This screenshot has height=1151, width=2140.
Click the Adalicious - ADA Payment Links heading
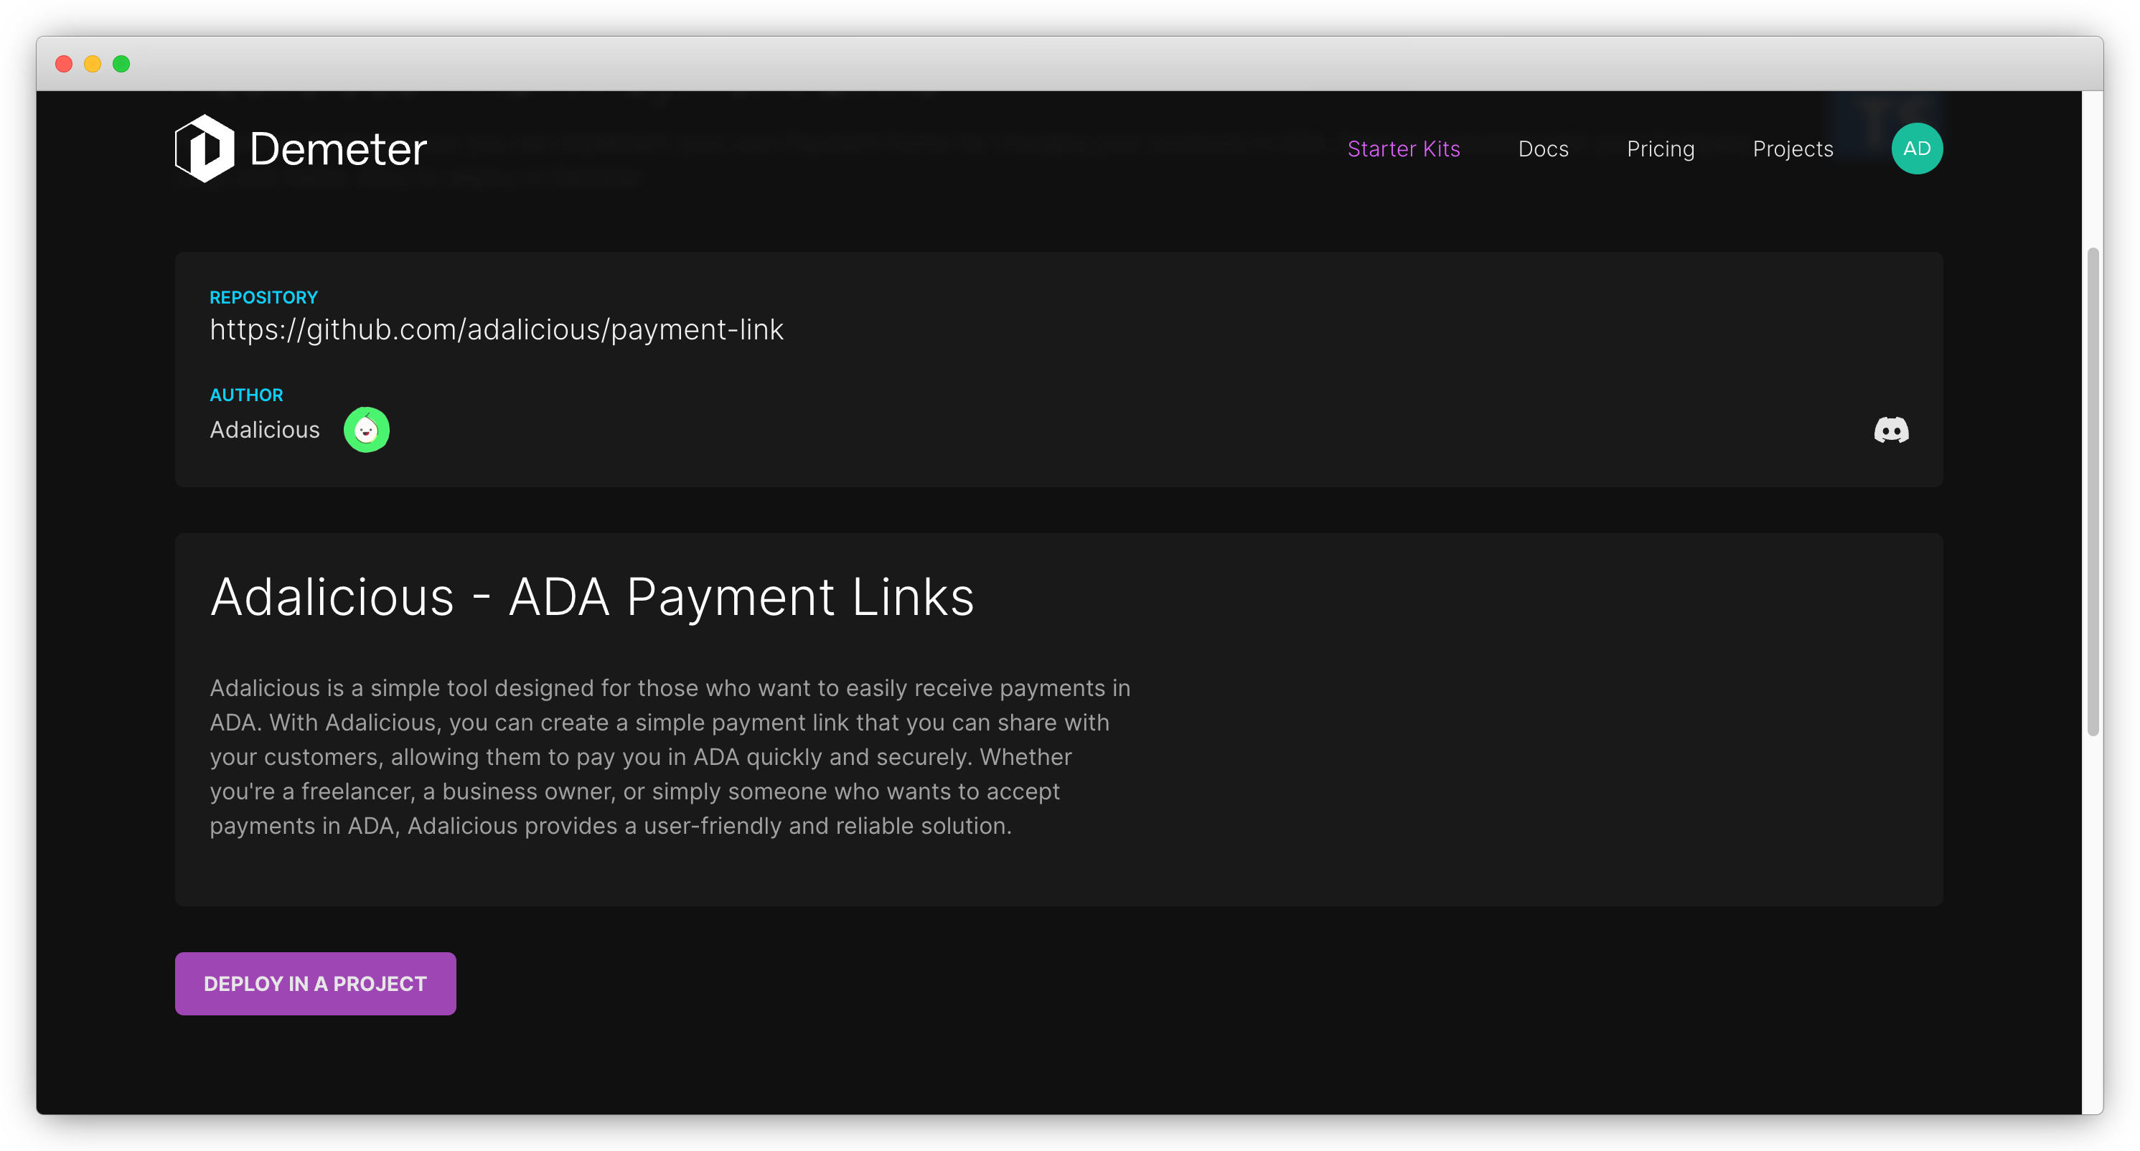click(x=591, y=597)
